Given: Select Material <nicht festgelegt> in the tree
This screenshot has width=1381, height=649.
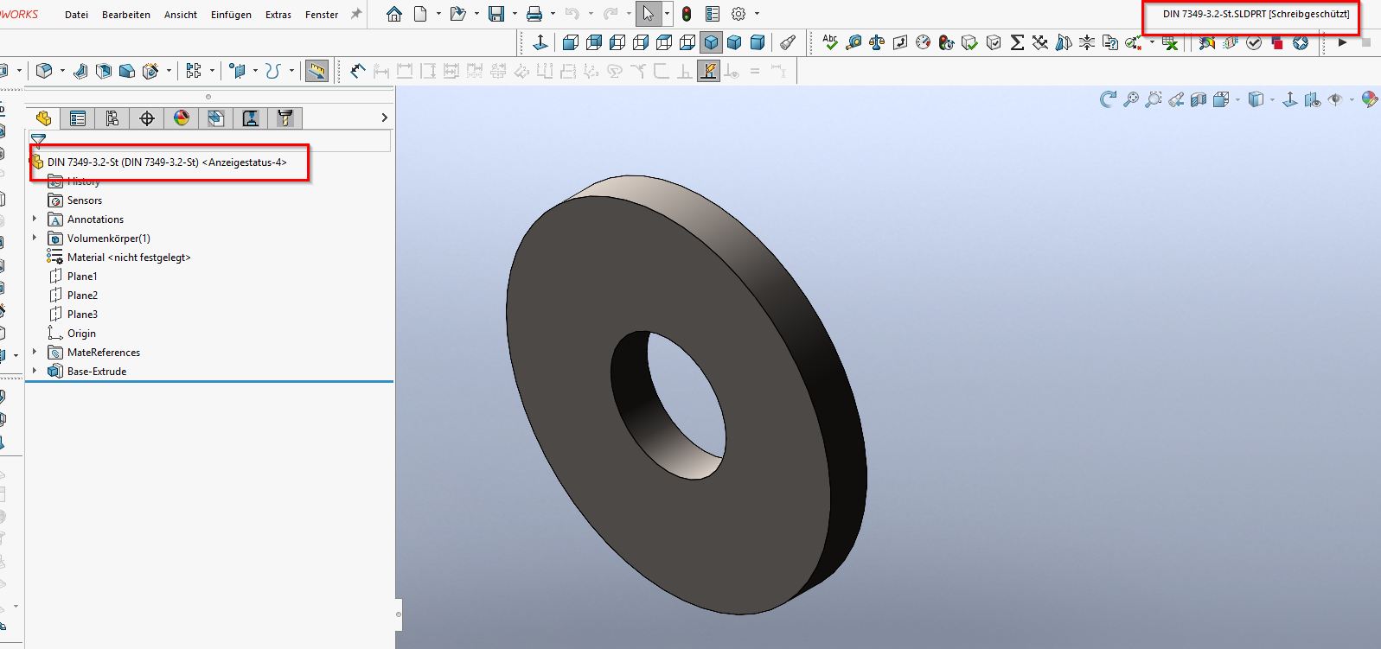Looking at the screenshot, I should coord(128,258).
